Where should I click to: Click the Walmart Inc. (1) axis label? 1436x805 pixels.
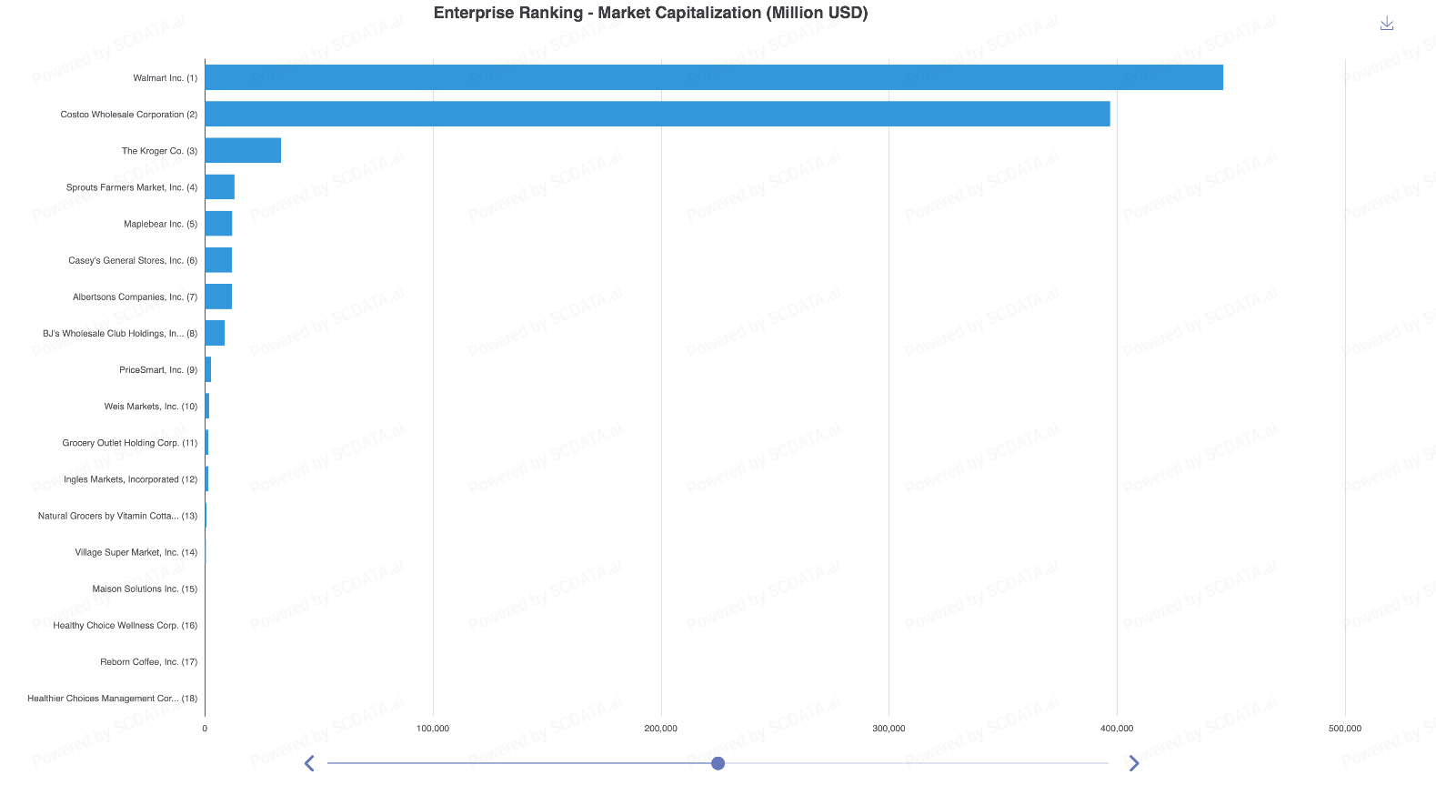click(165, 78)
